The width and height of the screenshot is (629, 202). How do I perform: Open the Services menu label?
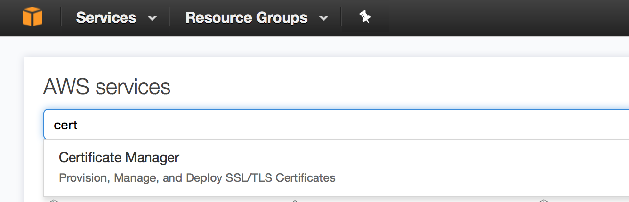pyautogui.click(x=106, y=18)
